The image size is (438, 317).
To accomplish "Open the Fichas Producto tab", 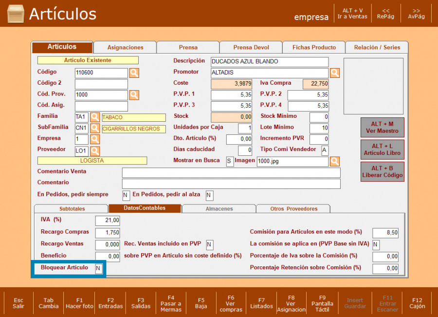I will click(x=314, y=47).
